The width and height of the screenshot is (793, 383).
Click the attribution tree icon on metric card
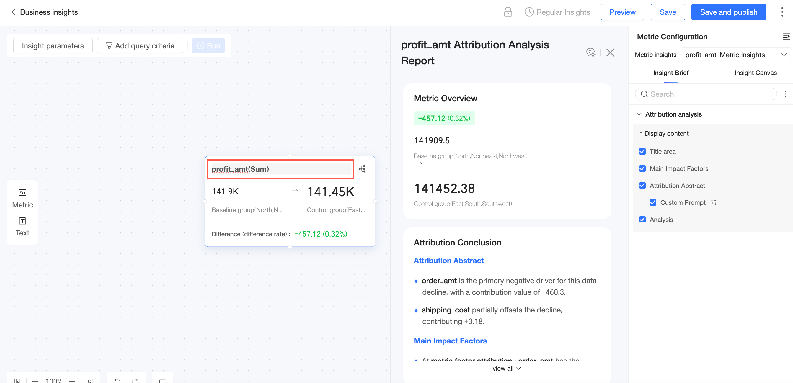[362, 169]
